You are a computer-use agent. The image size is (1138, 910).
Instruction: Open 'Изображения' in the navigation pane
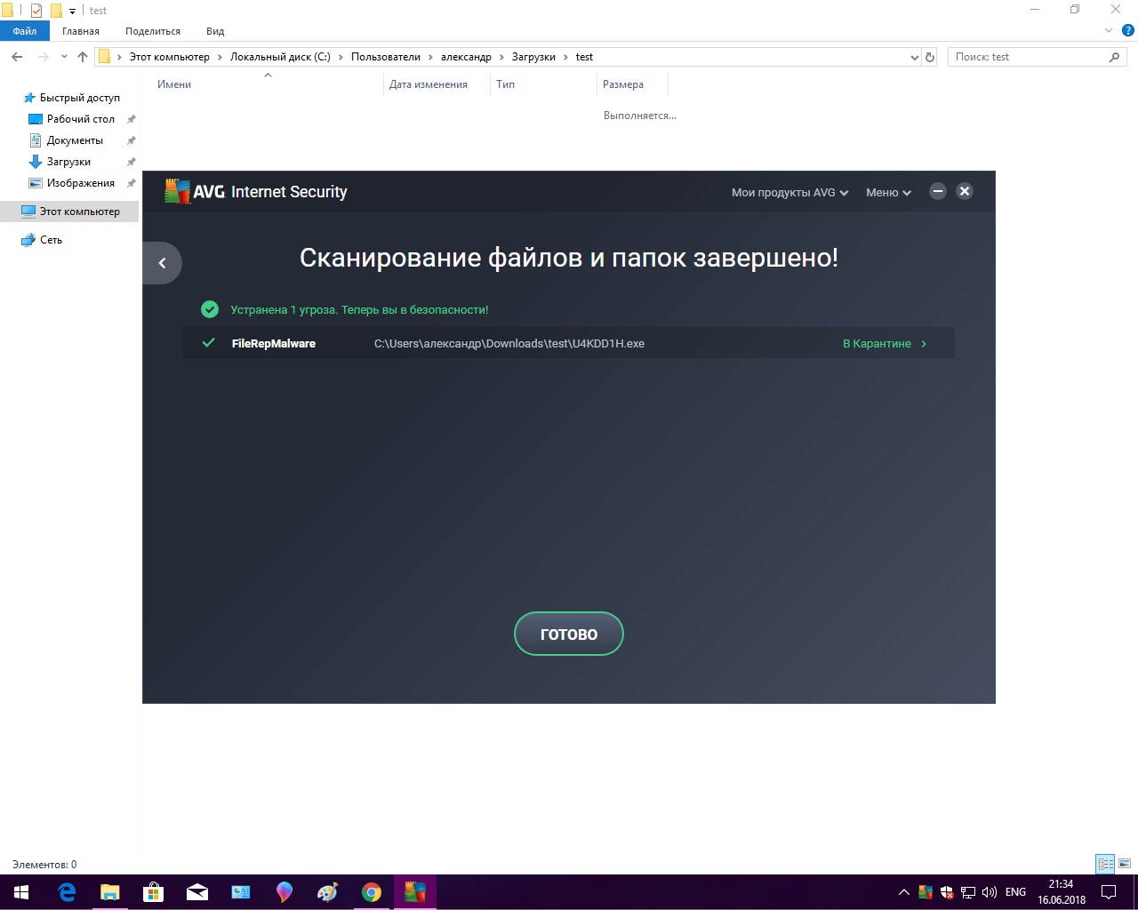tap(81, 183)
